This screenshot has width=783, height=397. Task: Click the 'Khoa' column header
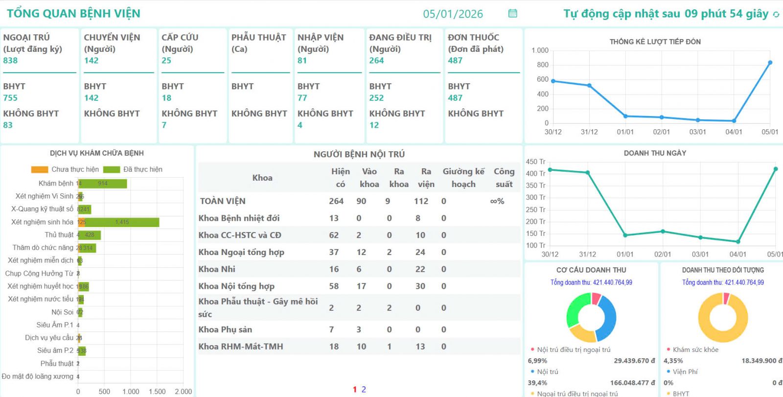click(262, 178)
